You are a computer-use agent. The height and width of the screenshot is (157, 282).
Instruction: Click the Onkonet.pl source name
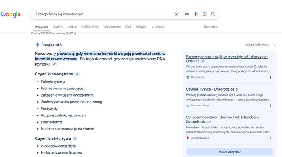198,77
